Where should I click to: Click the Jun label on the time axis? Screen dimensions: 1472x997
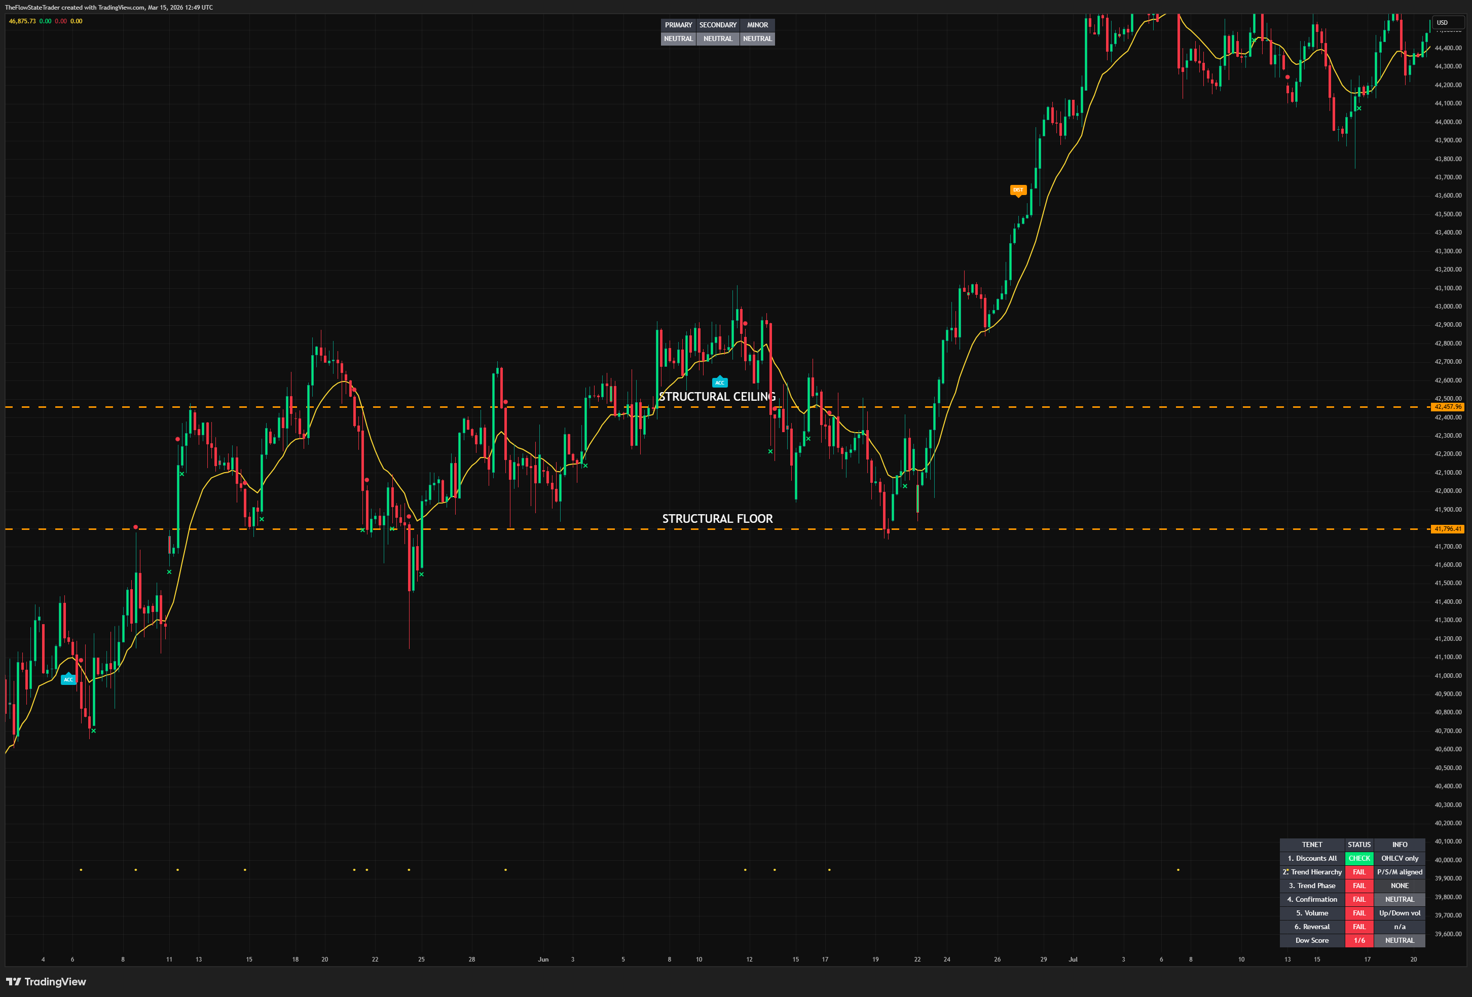(543, 960)
